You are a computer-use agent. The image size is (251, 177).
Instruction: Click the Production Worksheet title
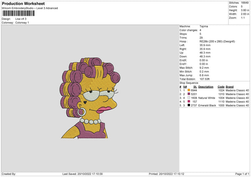coord(23,3)
